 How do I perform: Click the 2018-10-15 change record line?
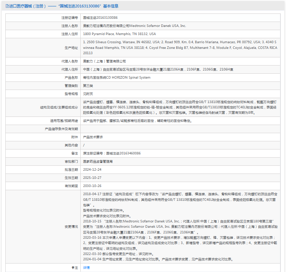point(181,227)
